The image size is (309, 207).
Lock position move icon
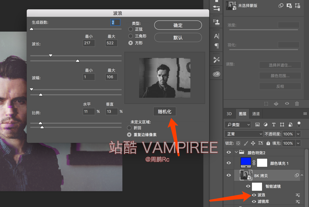[x=253, y=143]
